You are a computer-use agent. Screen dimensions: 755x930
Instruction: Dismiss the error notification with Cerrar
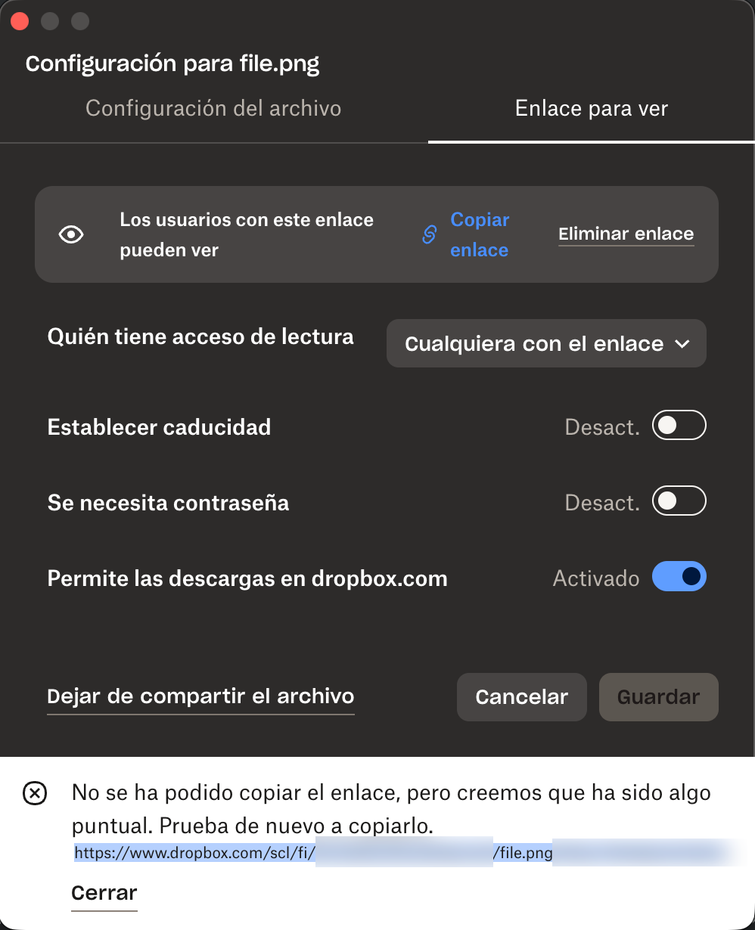point(104,893)
